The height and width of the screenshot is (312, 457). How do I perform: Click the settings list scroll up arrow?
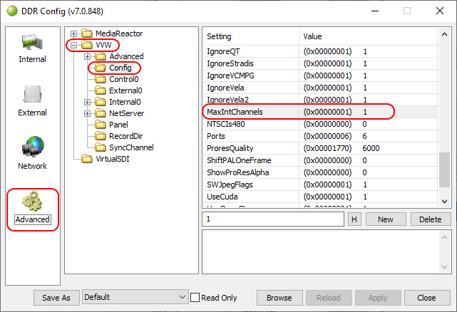444,34
